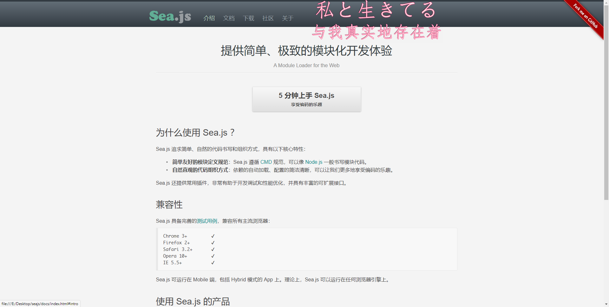Click the 使用 Sea.js 的产品 heading

click(x=193, y=301)
